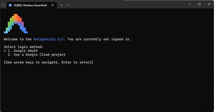Expand the new-tab profile dropdown chevron
214x112 pixels.
click(68, 5)
